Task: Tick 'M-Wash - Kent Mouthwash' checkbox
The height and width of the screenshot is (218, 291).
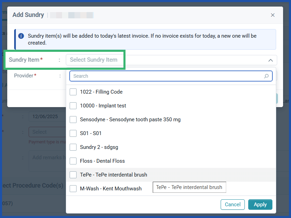Action: [73, 188]
